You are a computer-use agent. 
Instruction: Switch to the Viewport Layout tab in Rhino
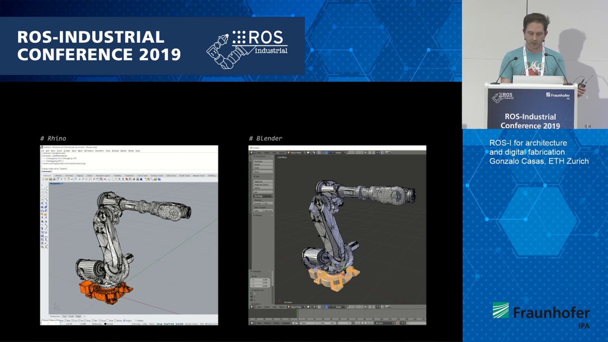click(103, 176)
